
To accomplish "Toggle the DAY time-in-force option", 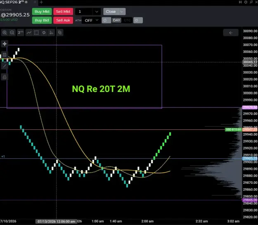I will pos(116,20).
